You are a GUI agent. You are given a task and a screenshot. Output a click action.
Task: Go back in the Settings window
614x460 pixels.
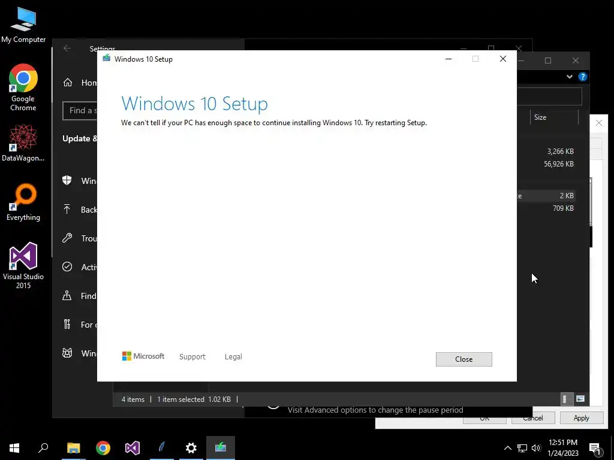67,49
